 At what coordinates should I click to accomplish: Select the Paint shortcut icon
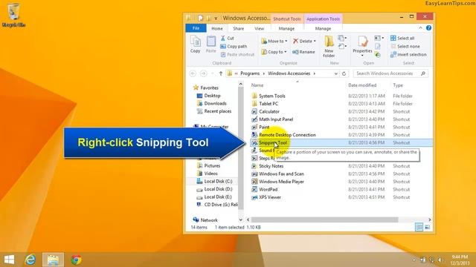click(x=254, y=127)
